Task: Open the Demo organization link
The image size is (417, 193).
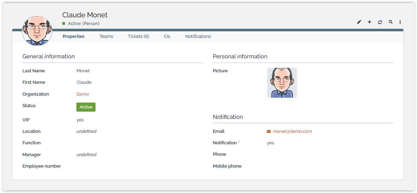Action: pos(83,94)
